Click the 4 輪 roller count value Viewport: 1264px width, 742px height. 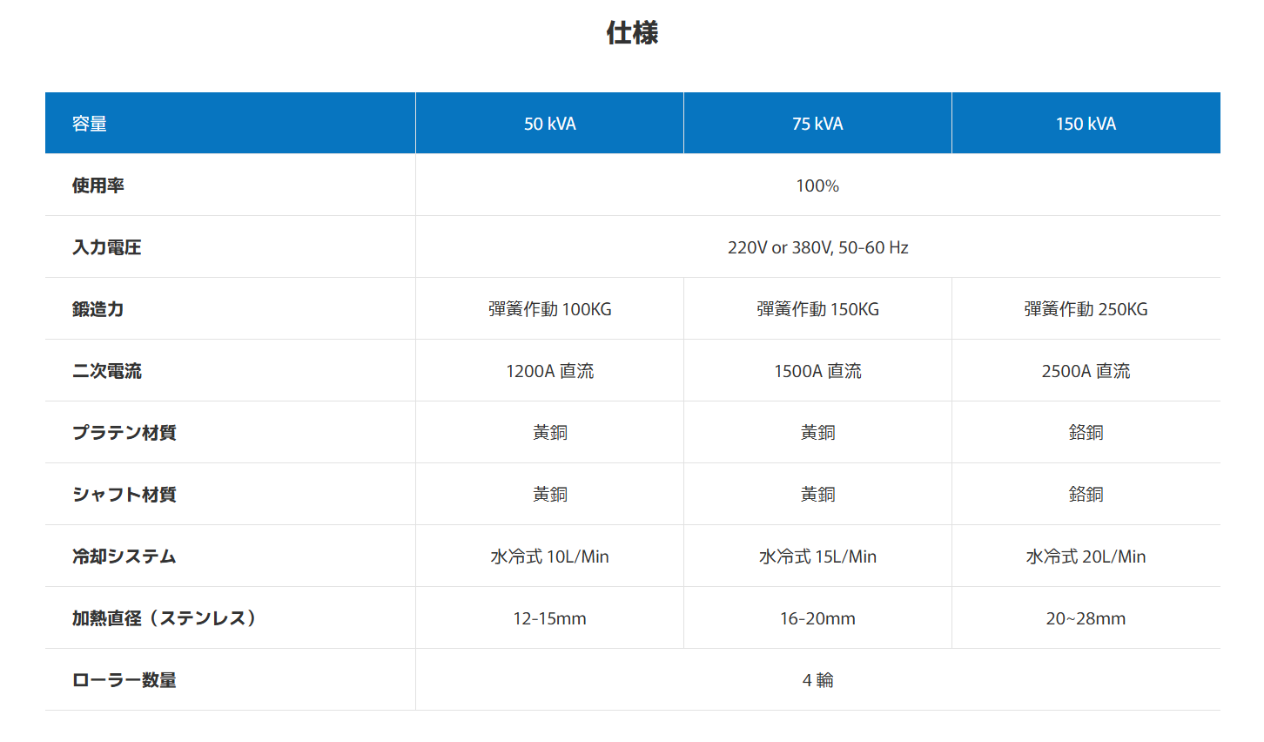(x=817, y=680)
